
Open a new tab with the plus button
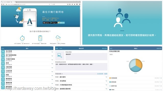point(16,2)
